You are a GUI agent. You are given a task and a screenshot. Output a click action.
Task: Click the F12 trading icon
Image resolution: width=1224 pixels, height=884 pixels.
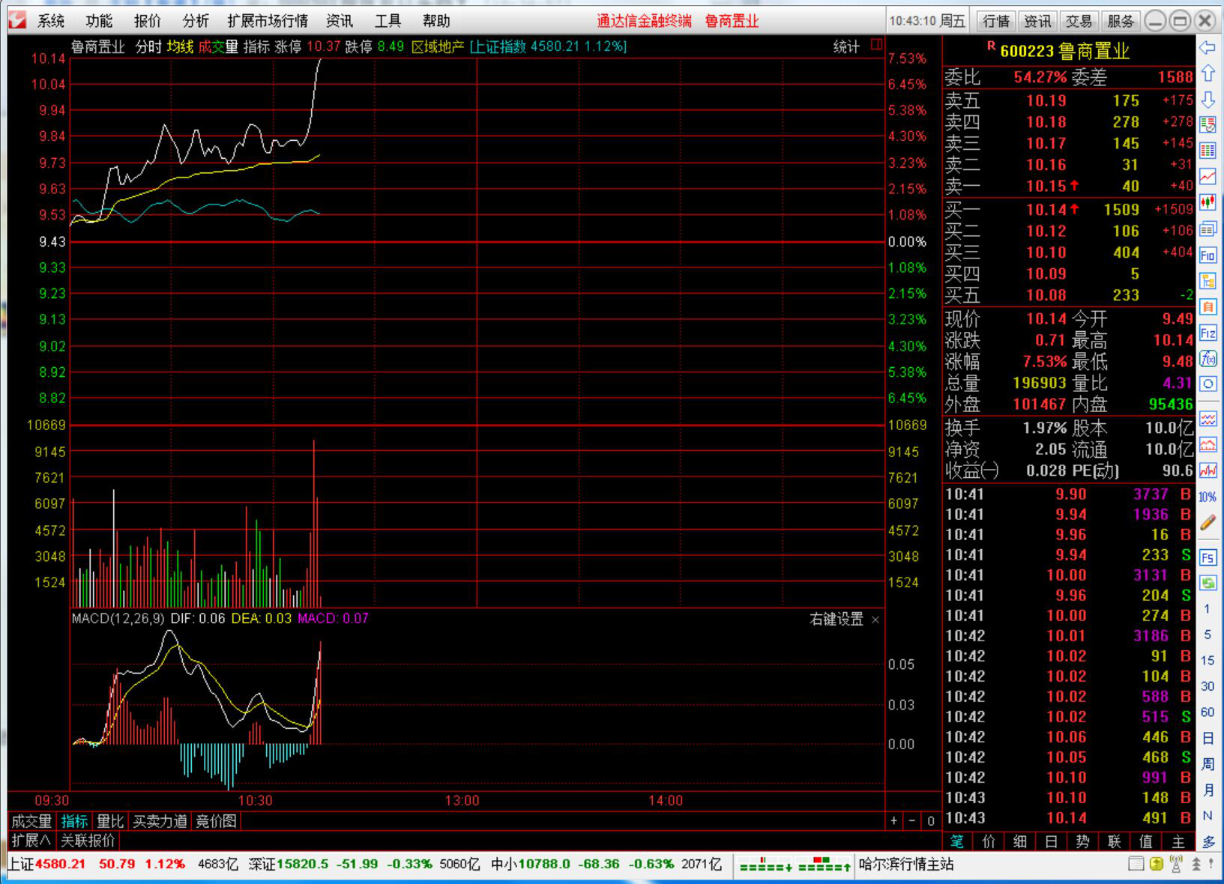1208,333
